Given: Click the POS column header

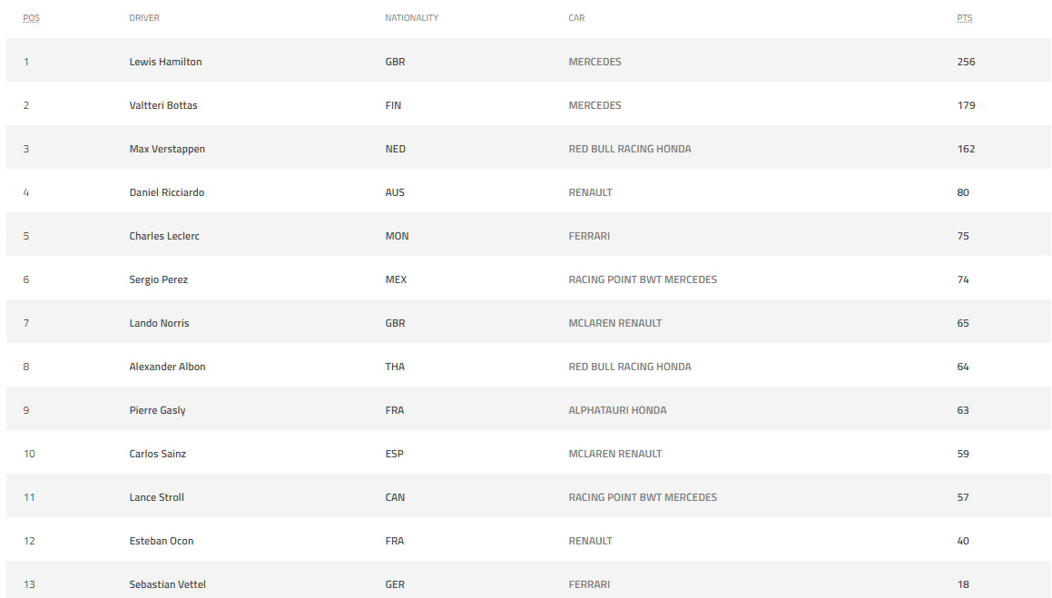Looking at the screenshot, I should (31, 18).
